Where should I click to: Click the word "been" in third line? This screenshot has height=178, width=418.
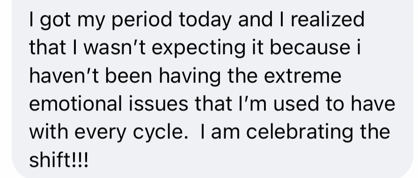pyautogui.click(x=129, y=75)
